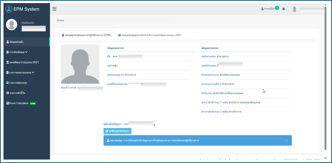Click the sidebar welcome avatar picture

coord(12,24)
